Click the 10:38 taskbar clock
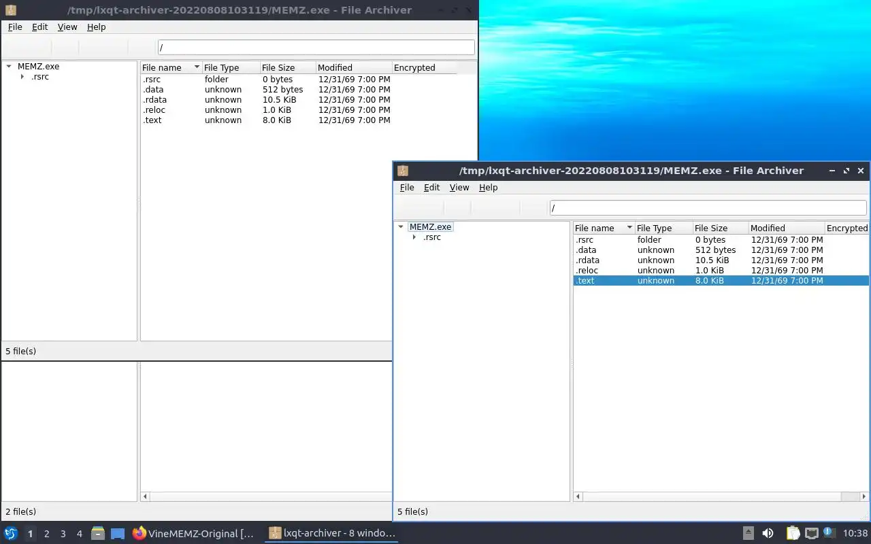Image resolution: width=871 pixels, height=544 pixels. coord(855,534)
